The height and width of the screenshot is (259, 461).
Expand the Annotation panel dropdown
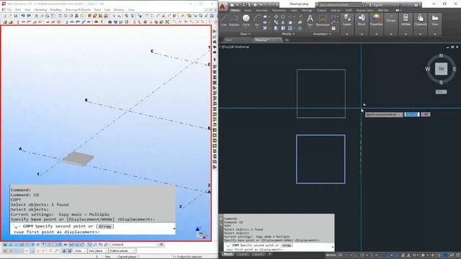(x=322, y=34)
